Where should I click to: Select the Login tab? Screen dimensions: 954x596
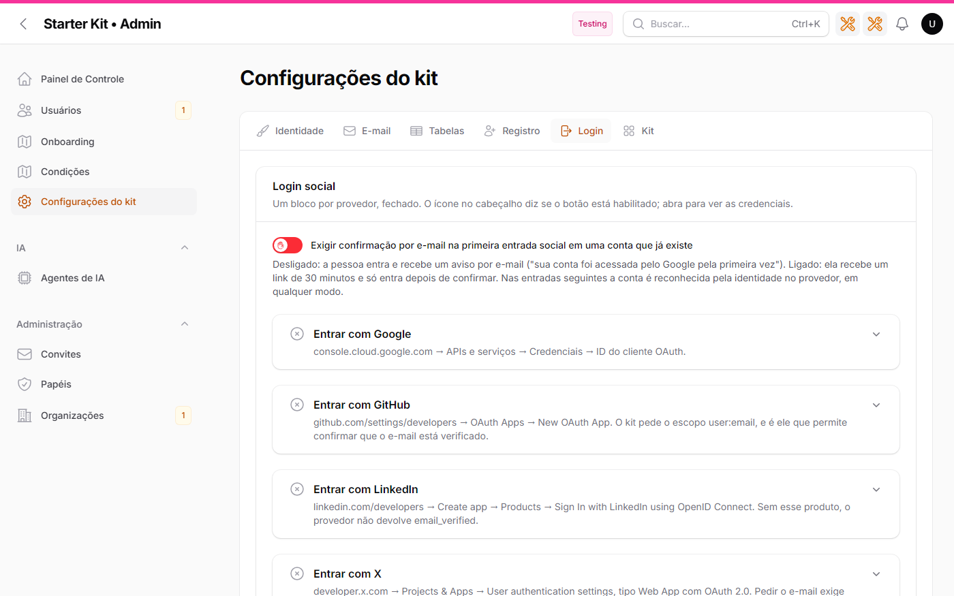pos(582,131)
